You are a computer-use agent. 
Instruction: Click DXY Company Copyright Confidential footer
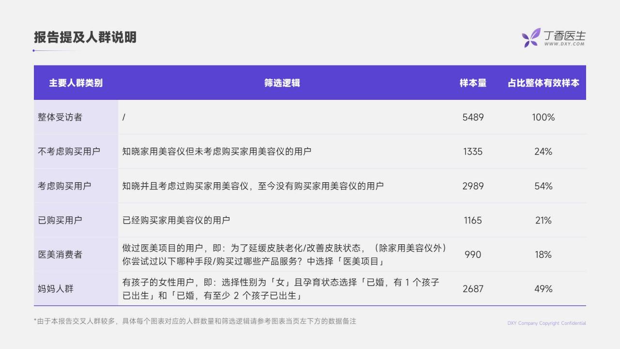click(x=547, y=323)
